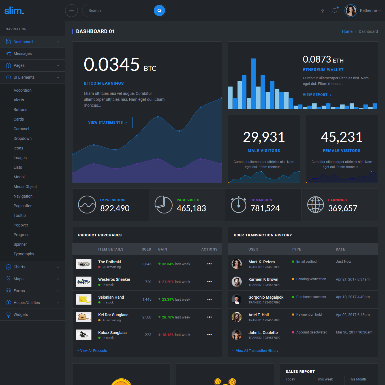Screen dimensions: 385x385
Task: Open actions menu for The Dothraki
Action: point(209,264)
